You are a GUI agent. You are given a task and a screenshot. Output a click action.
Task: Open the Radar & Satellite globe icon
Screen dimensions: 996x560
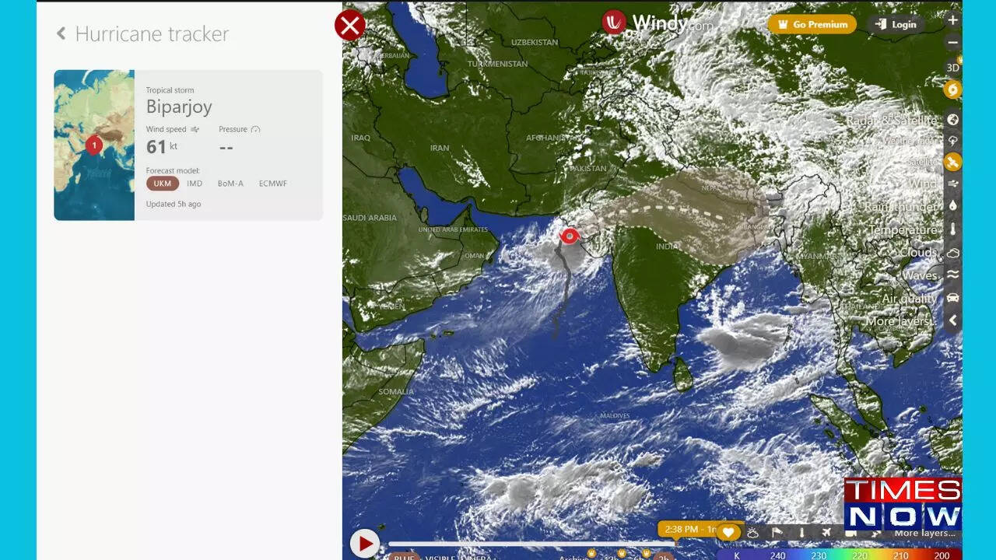tap(952, 120)
